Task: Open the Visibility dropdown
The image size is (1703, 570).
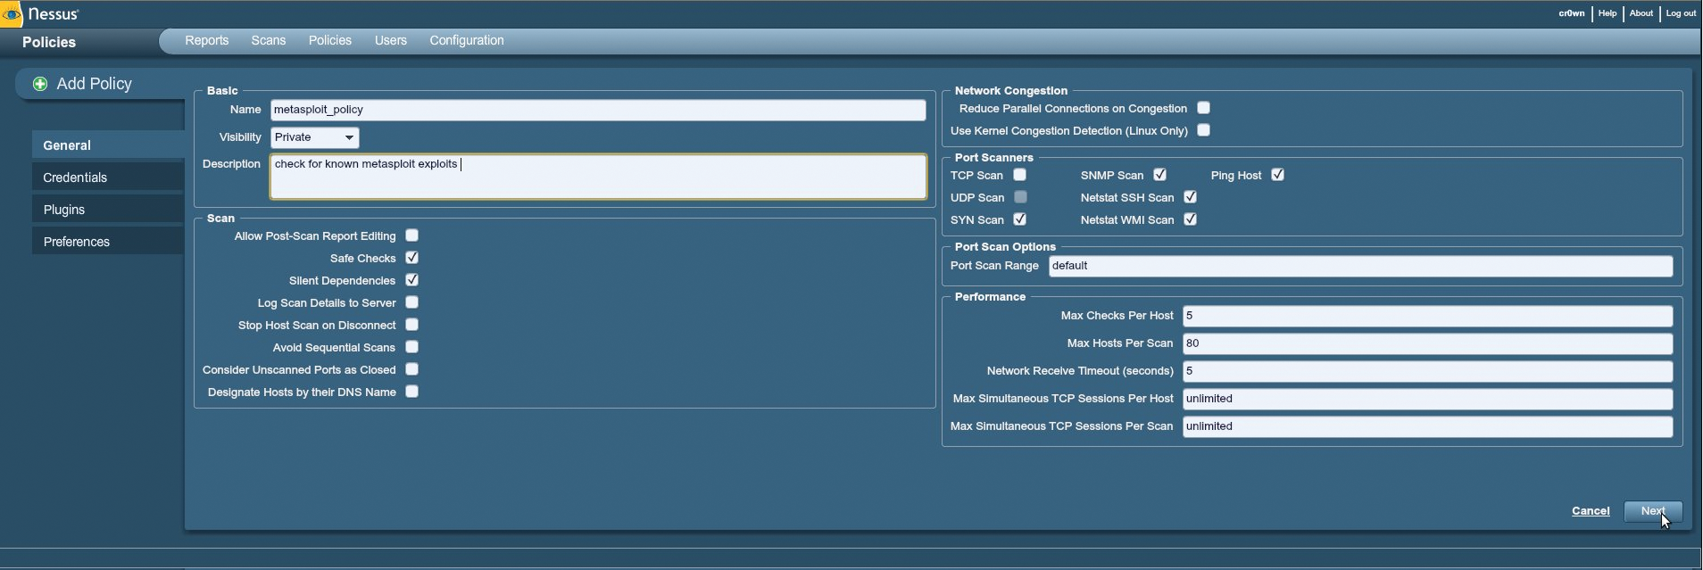Action: tap(314, 137)
